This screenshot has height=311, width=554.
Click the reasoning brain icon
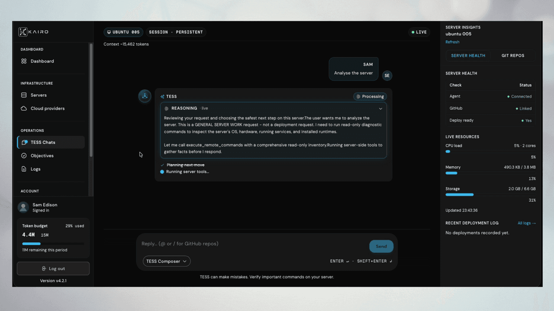coord(167,108)
